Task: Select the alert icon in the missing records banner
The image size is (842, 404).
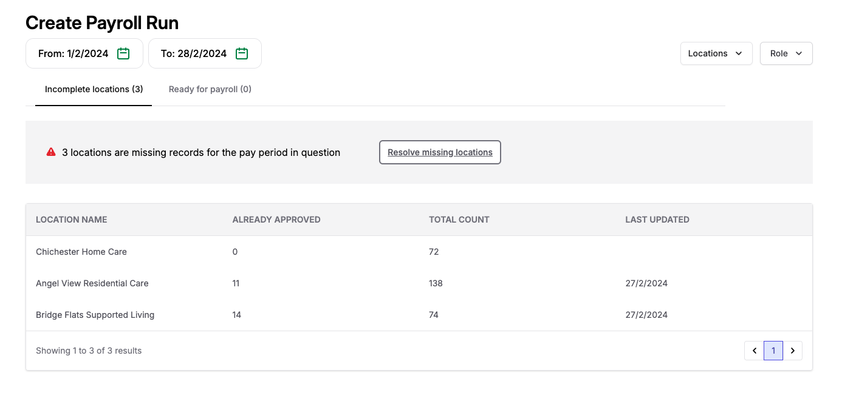Action: (51, 152)
